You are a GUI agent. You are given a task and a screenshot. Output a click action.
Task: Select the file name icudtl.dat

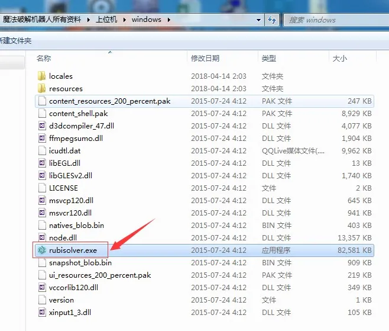click(x=65, y=150)
